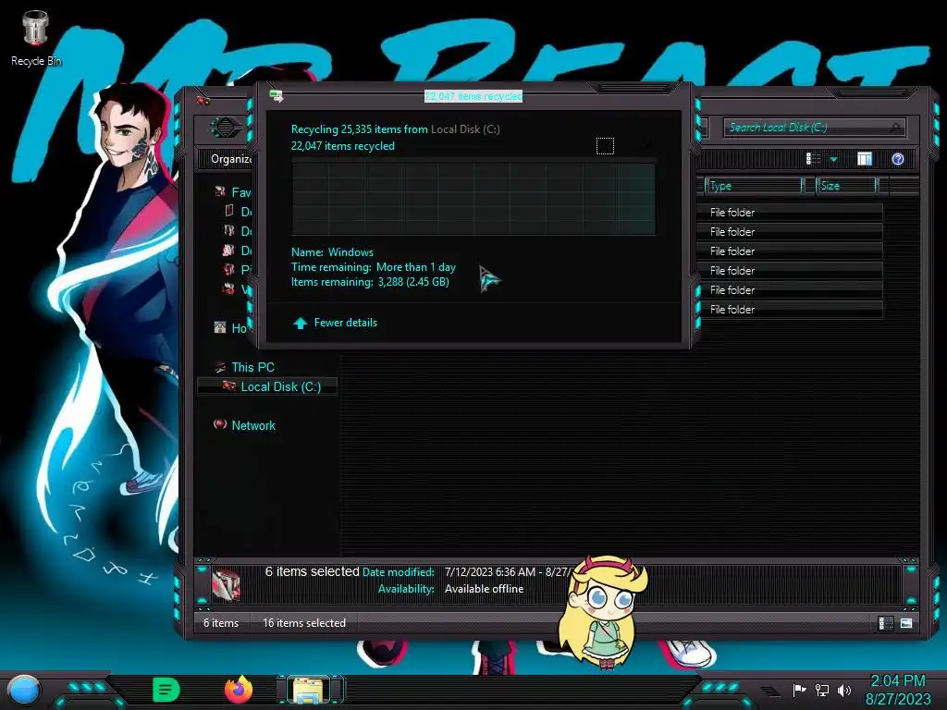Click the taskbar clock showing 2:04 PM
Viewport: 947px width, 710px height.
click(897, 681)
